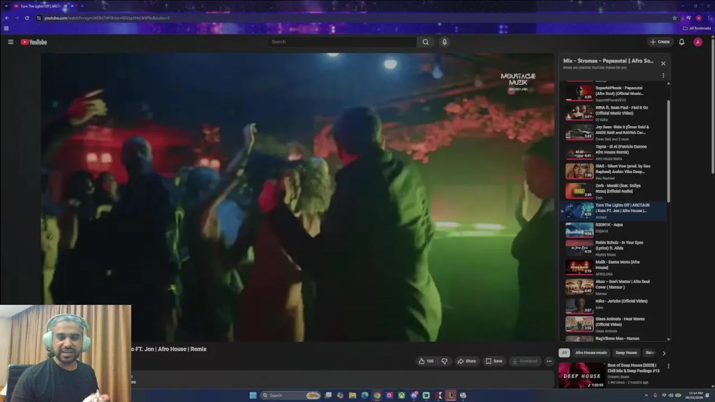
Task: Click the playlist panel scrollbar thumb
Action: [669, 151]
